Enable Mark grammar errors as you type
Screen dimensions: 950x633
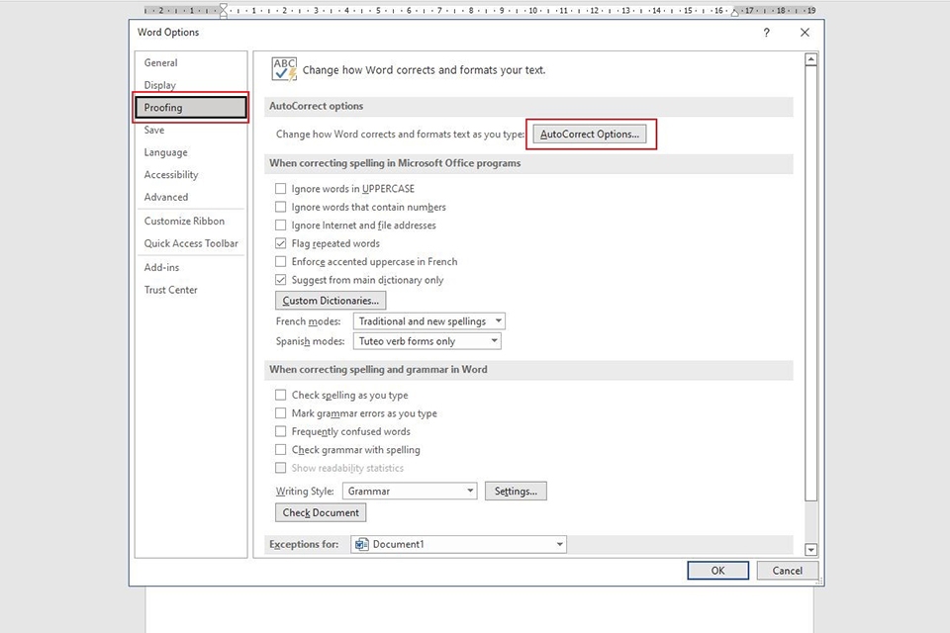click(280, 412)
